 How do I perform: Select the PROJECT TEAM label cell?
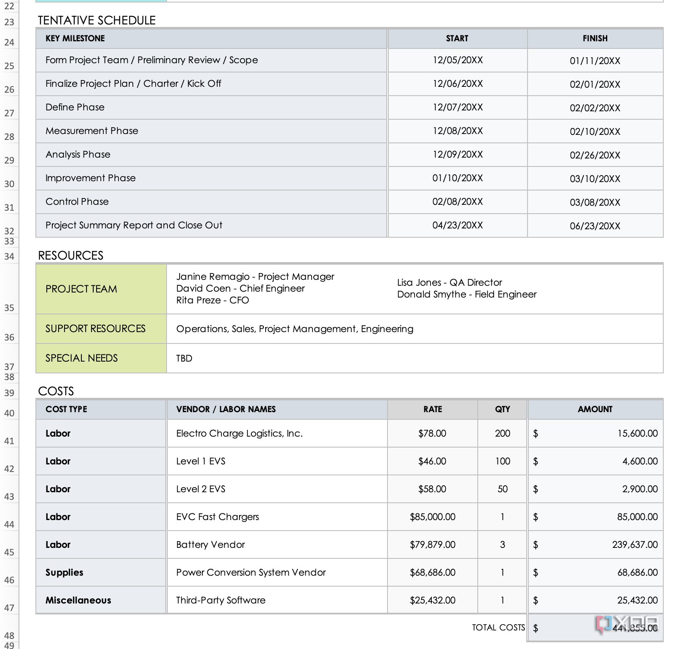(101, 289)
